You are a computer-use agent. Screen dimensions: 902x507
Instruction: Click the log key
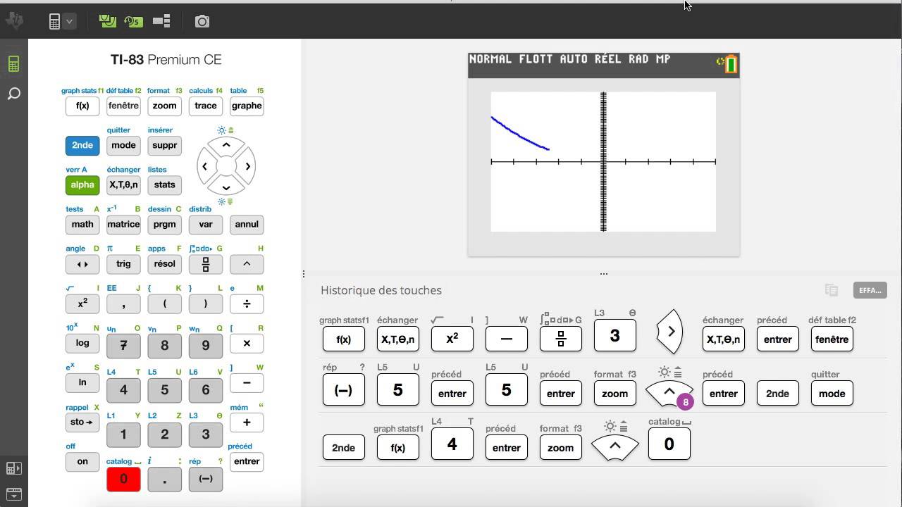[82, 344]
